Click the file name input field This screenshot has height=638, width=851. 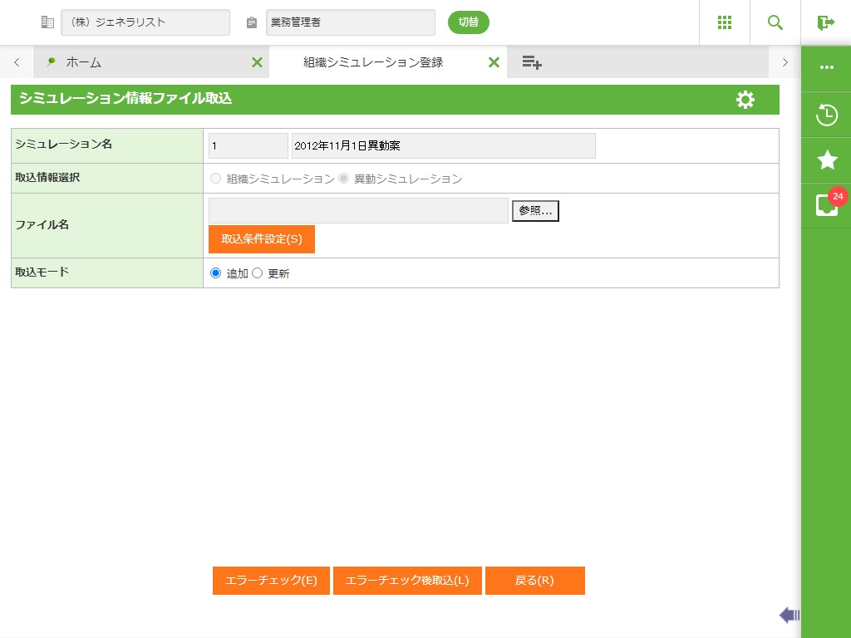coord(358,211)
